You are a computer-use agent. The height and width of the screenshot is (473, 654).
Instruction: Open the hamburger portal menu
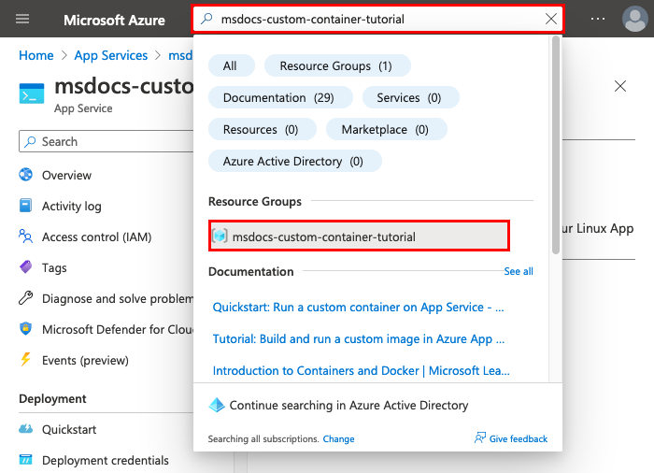click(x=23, y=19)
